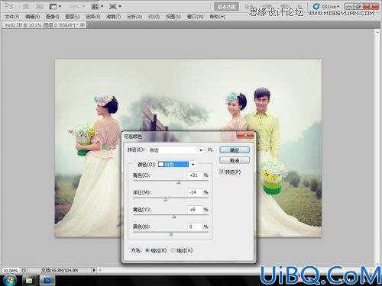Click the vertical scrollbar up arrow

coord(377,32)
